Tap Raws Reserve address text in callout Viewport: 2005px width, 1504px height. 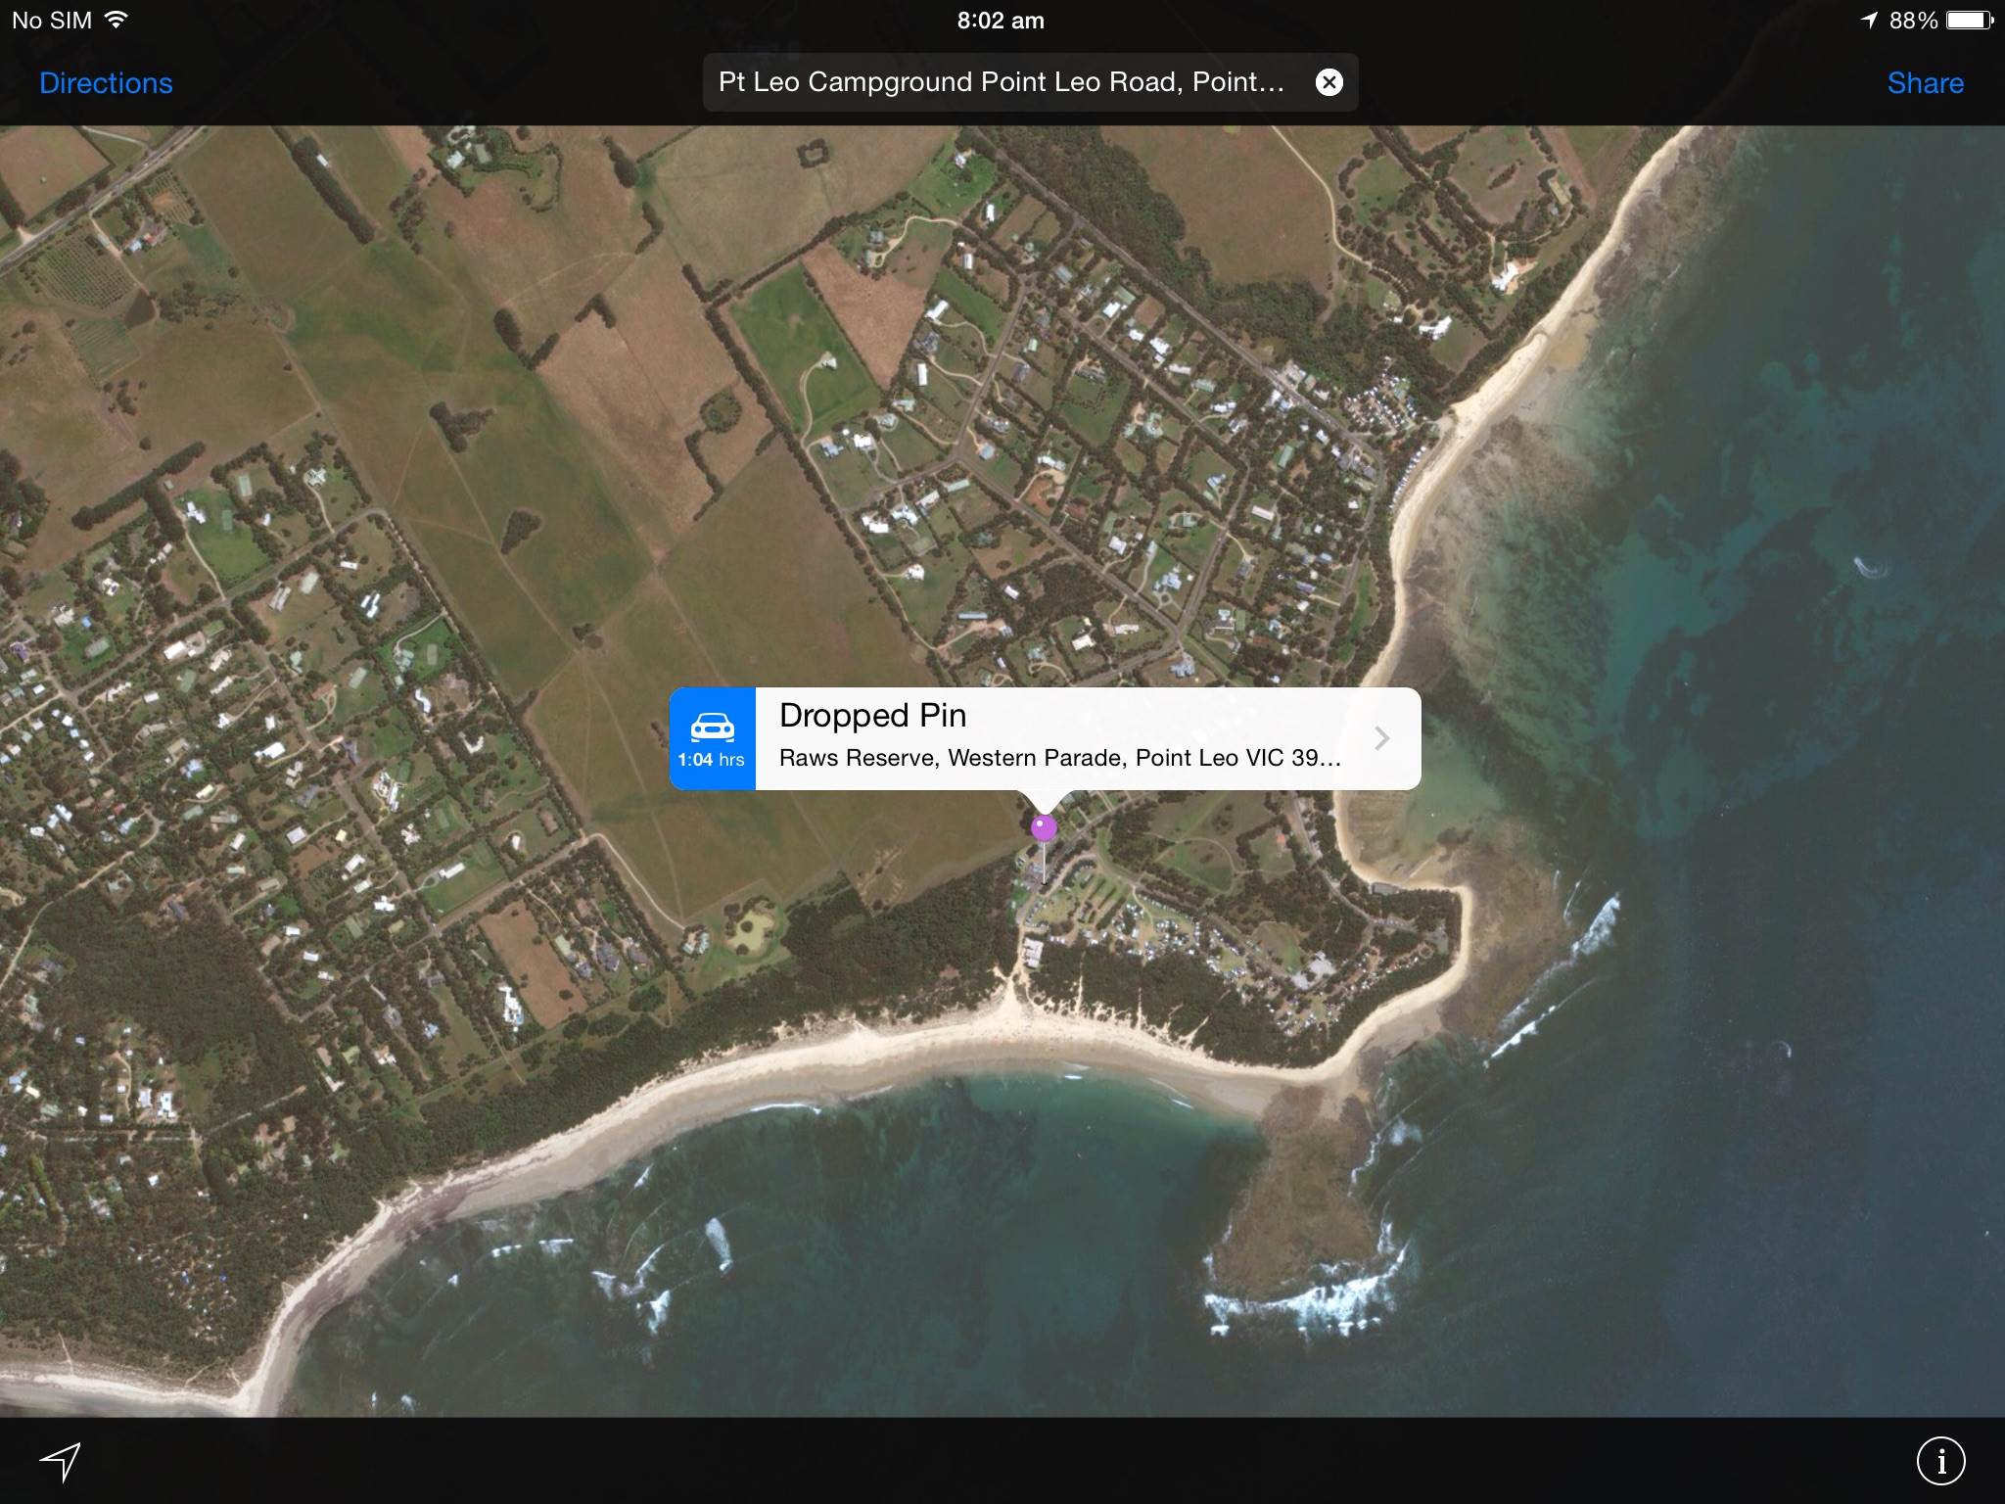[1059, 758]
